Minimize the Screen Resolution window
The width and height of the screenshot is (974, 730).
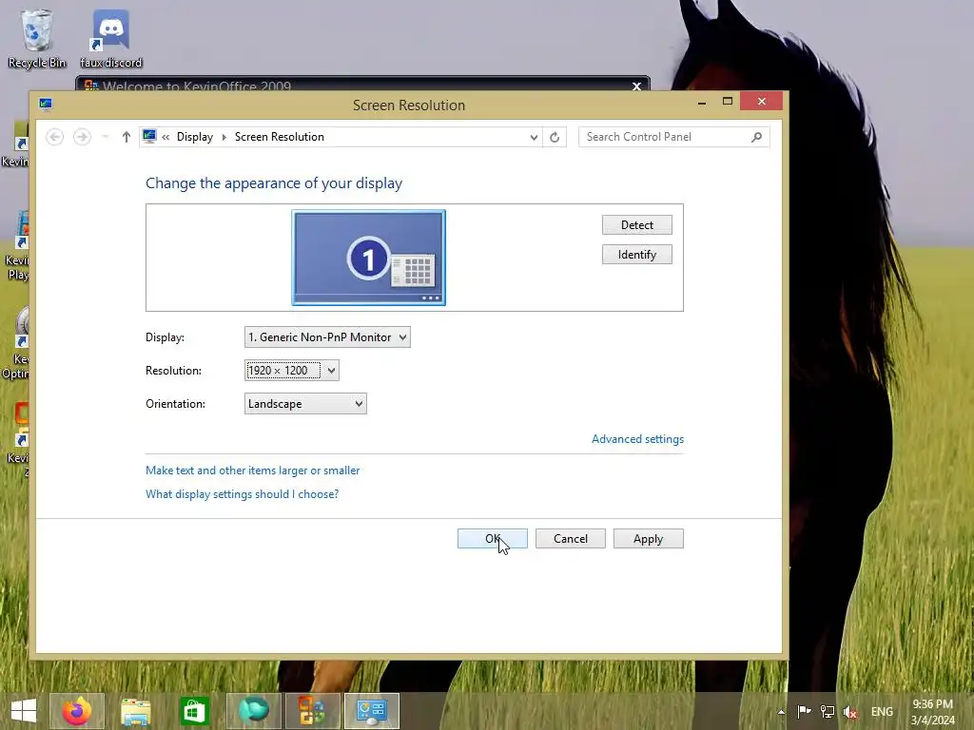pos(702,102)
